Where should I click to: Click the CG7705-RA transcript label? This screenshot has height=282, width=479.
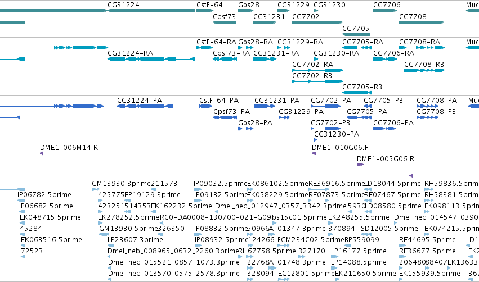click(363, 42)
